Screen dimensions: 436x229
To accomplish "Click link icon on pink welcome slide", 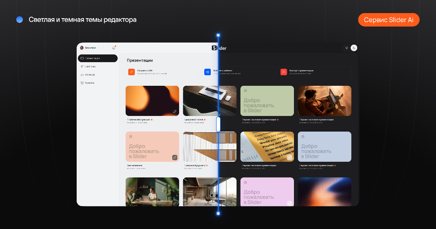I will (x=290, y=203).
